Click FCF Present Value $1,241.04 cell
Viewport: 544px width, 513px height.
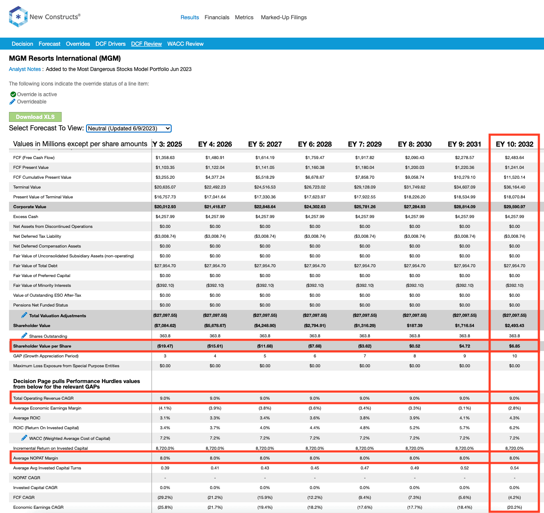514,168
